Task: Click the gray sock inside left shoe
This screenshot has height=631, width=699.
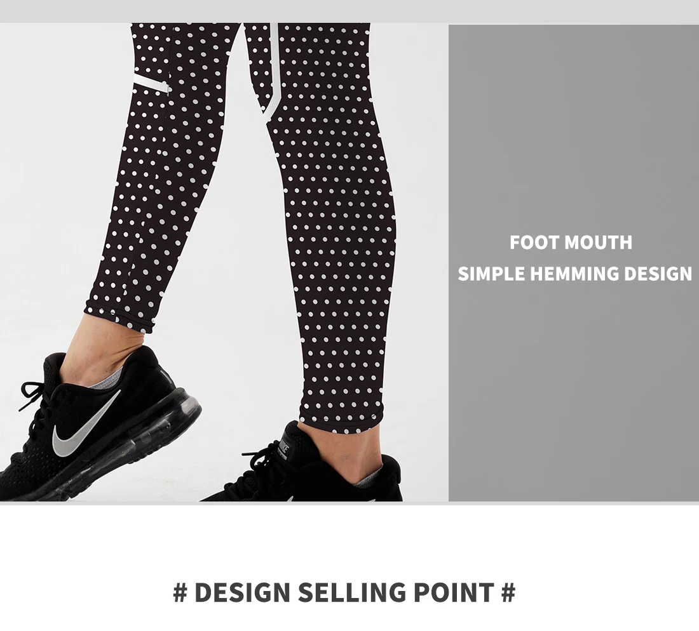Action: pyautogui.click(x=107, y=380)
